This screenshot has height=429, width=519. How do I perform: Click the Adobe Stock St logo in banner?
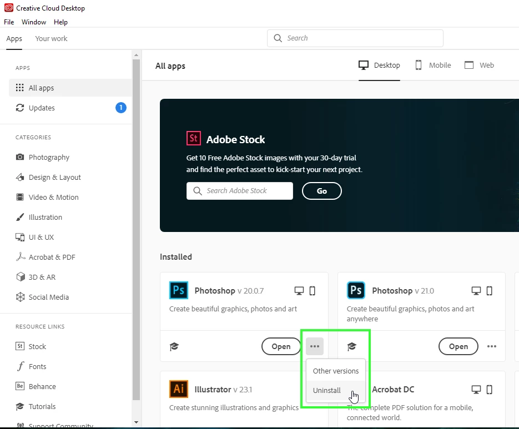click(x=194, y=138)
